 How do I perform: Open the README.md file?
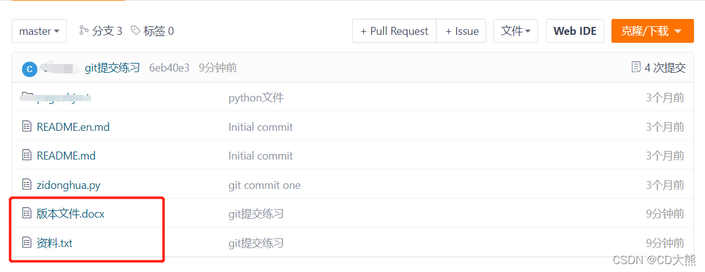66,156
